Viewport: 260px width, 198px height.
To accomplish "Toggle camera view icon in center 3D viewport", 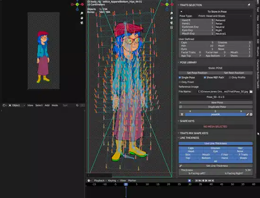I will 172,23.
